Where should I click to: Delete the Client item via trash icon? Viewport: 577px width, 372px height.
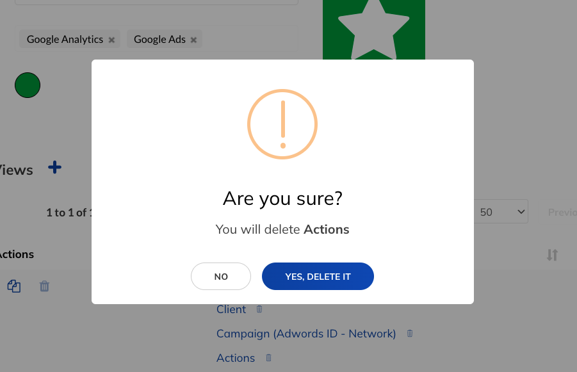259,309
